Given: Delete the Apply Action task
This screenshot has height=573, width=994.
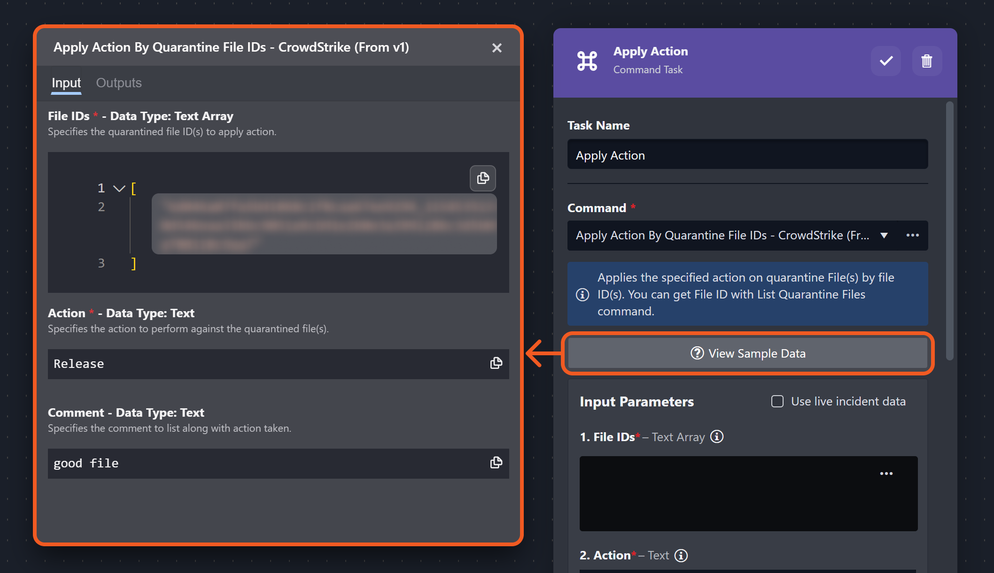Looking at the screenshot, I should pos(927,61).
